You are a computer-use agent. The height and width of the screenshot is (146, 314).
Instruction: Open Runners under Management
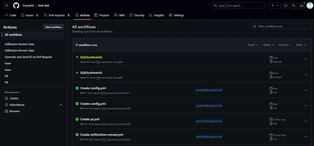pos(14,111)
